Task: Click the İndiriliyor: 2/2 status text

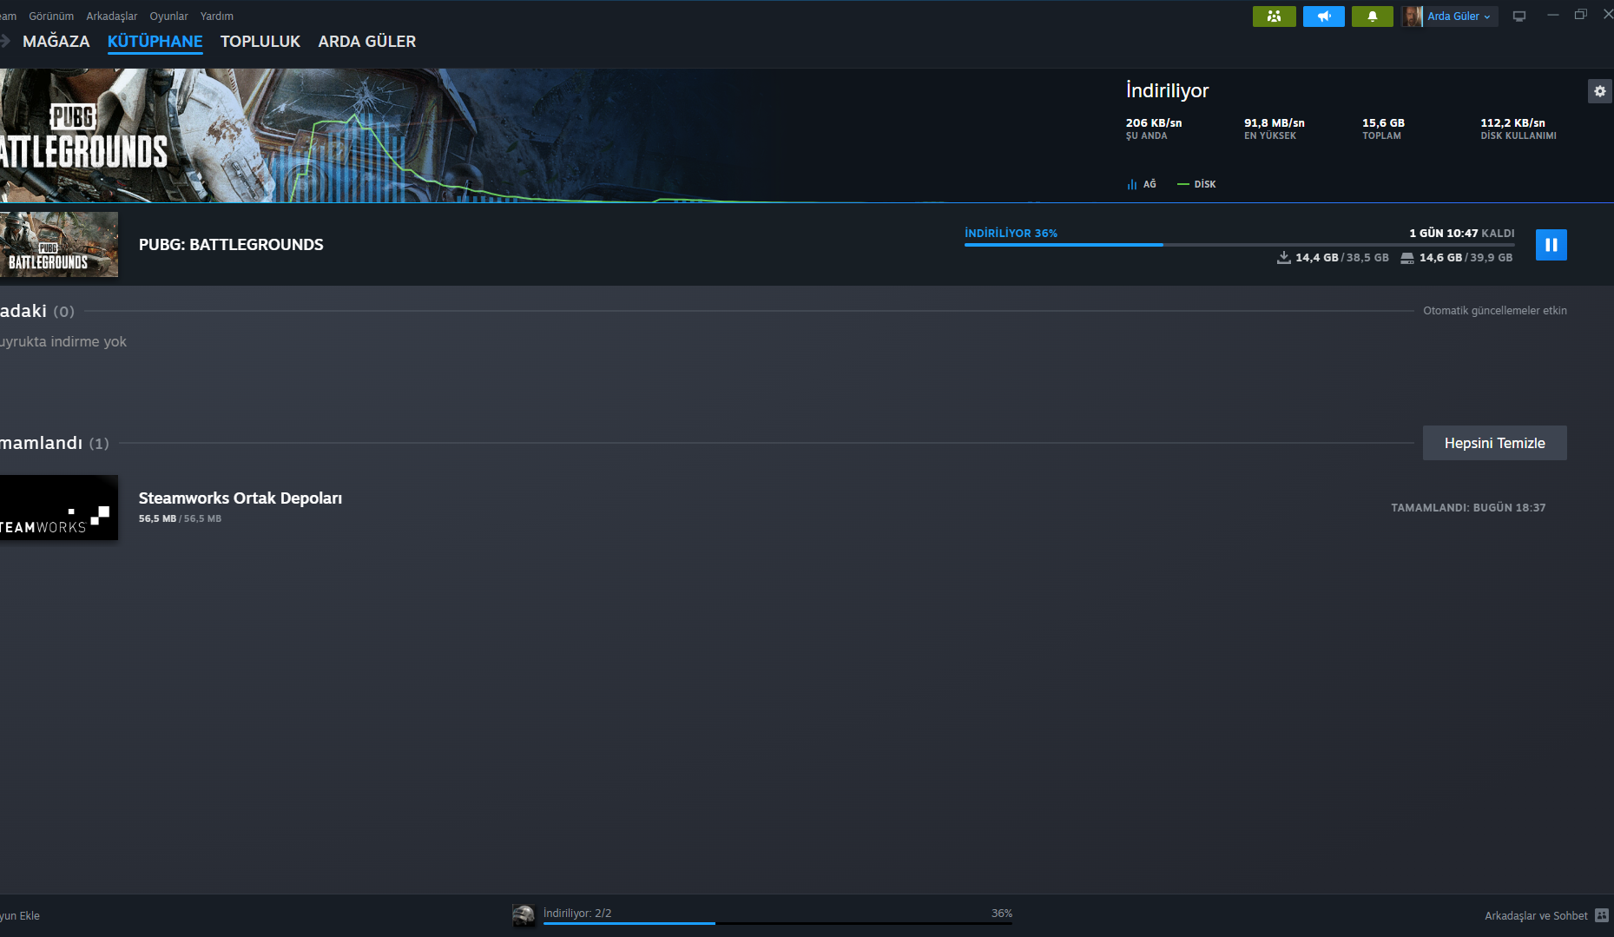Action: (577, 914)
